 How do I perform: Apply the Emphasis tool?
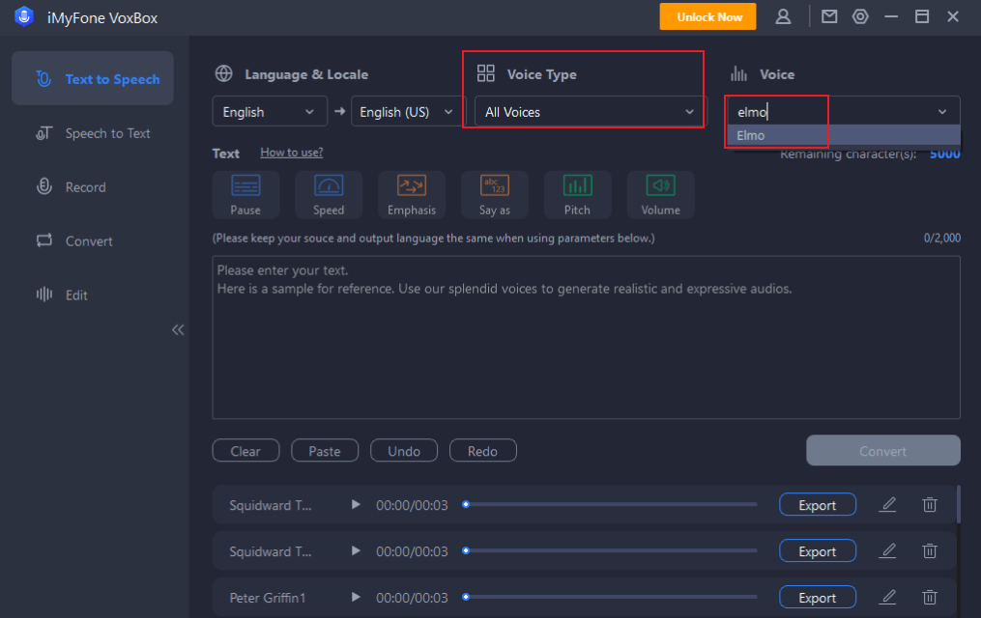point(412,195)
